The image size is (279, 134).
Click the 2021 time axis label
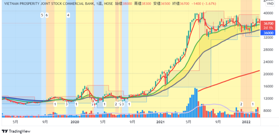pyautogui.click(x=160, y=122)
